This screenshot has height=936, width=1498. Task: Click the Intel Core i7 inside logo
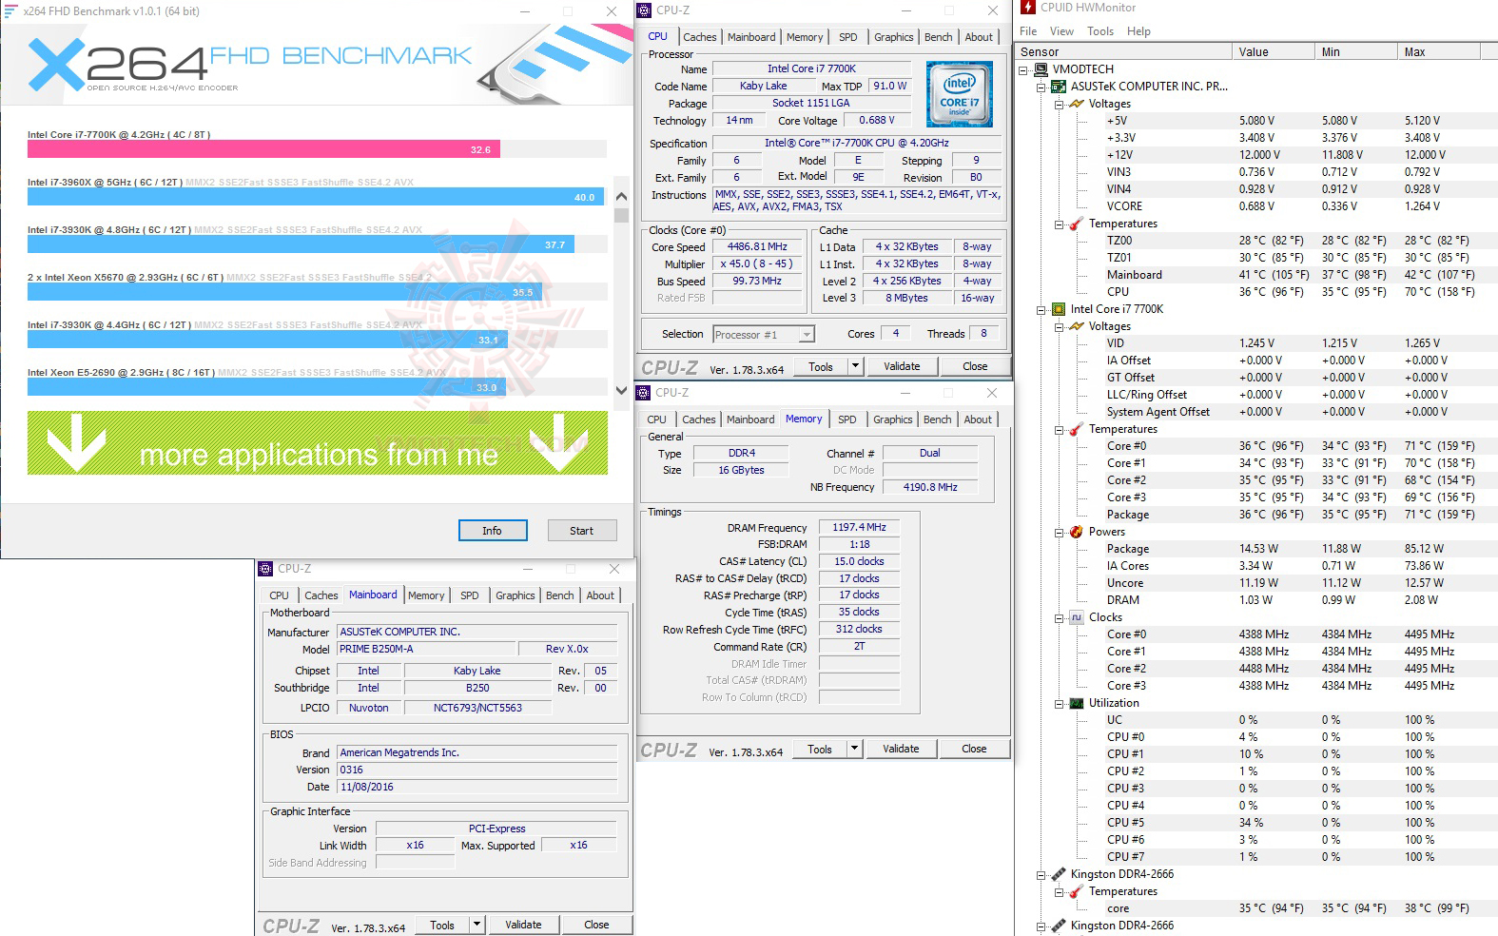tap(960, 94)
